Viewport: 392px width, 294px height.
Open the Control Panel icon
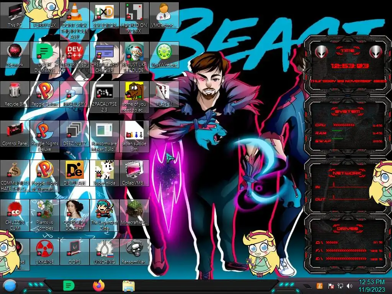click(x=15, y=134)
